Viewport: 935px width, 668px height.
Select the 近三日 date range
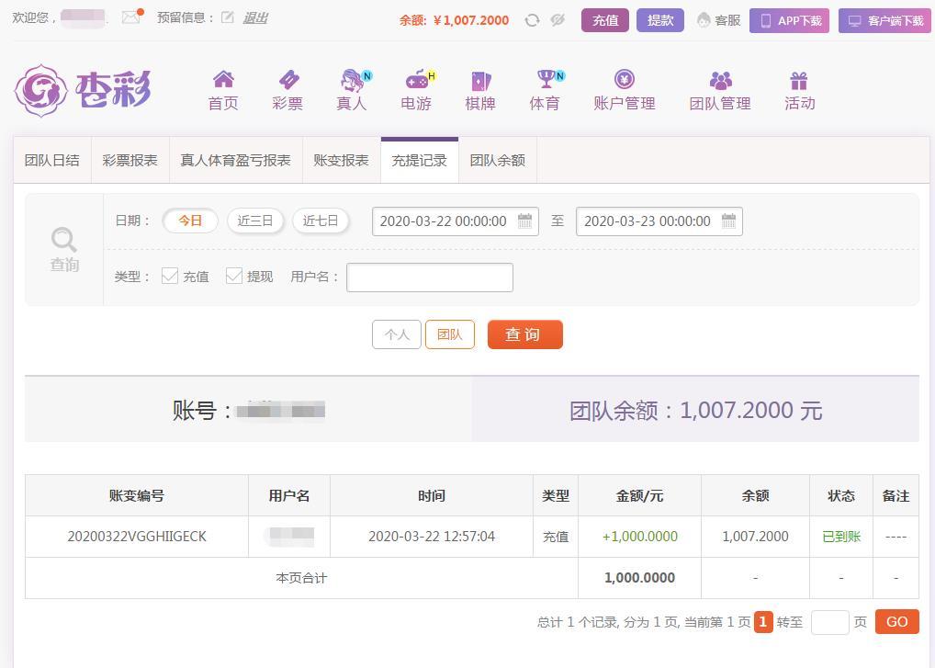(255, 221)
